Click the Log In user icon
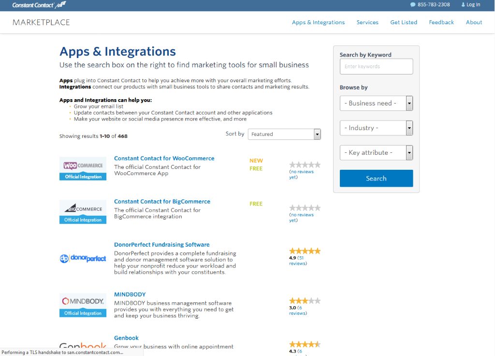This screenshot has height=356, width=495. (x=463, y=5)
